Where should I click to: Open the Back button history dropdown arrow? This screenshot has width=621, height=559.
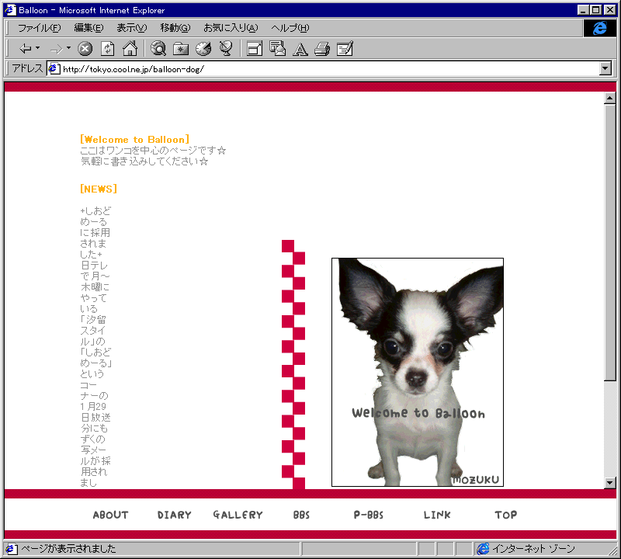(37, 48)
